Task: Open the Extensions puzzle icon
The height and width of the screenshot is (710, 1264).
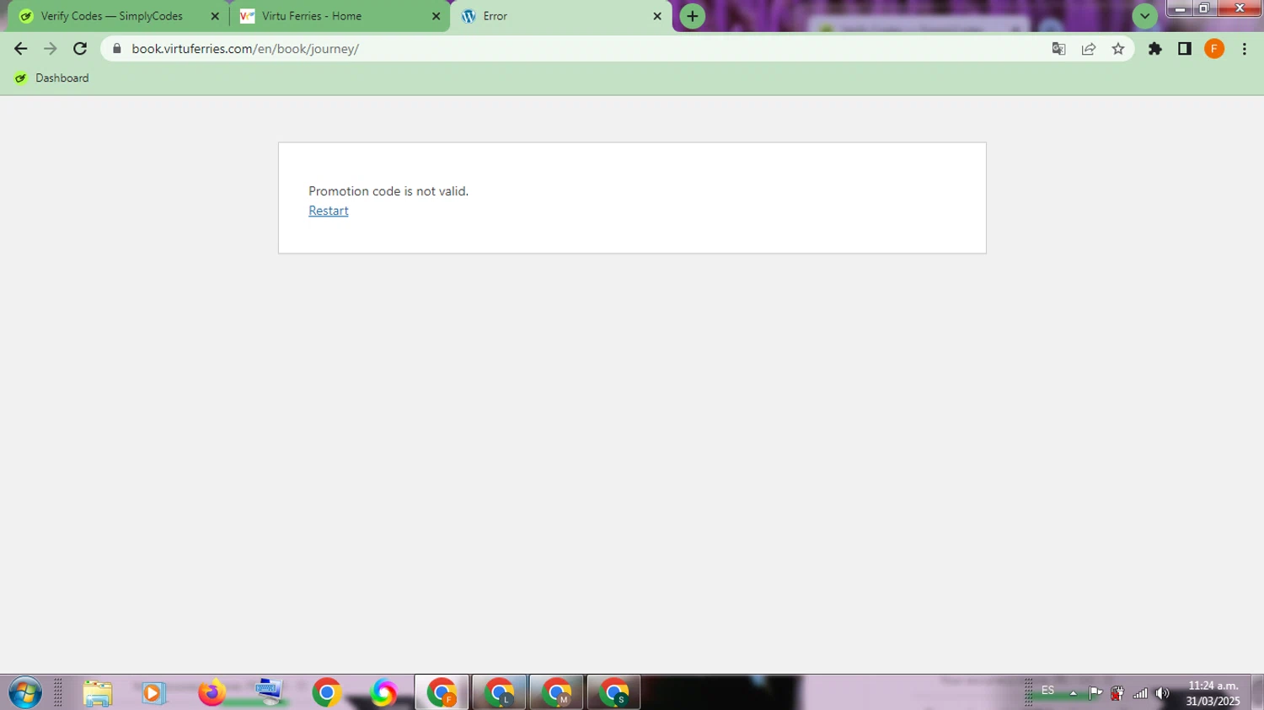Action: (1155, 49)
